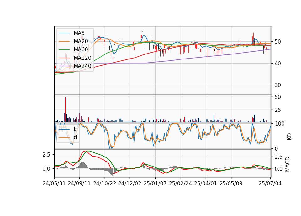Click the 25/07/04 date axis label
Viewport: 301px width, 216px height.
[x=270, y=184]
